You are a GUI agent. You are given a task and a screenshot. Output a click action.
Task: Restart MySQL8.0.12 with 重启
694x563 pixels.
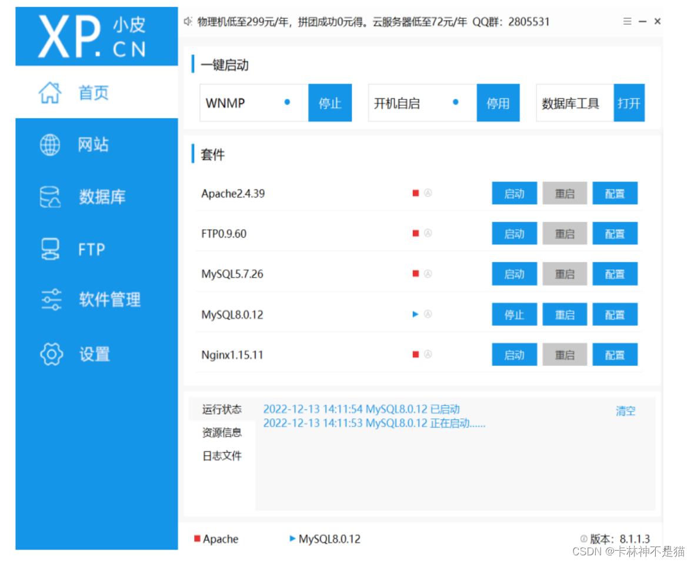[x=565, y=314]
